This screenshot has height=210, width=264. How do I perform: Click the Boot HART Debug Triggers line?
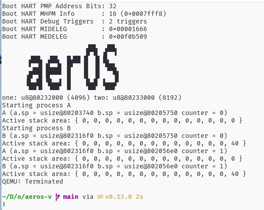(x=74, y=21)
